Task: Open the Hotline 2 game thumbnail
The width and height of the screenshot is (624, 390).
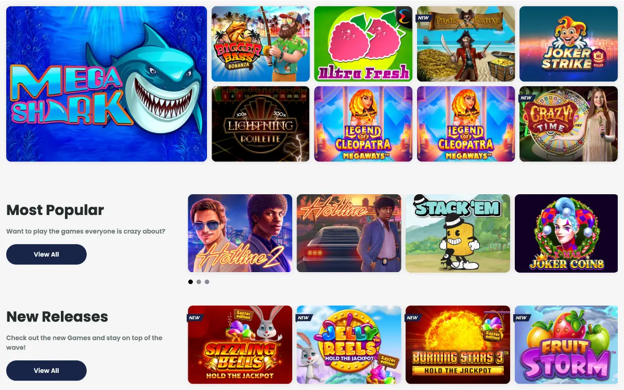Action: [x=240, y=233]
